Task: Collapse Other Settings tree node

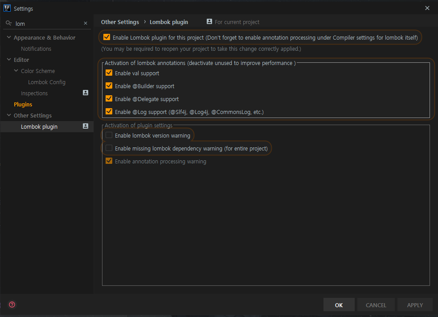Action: [9, 115]
